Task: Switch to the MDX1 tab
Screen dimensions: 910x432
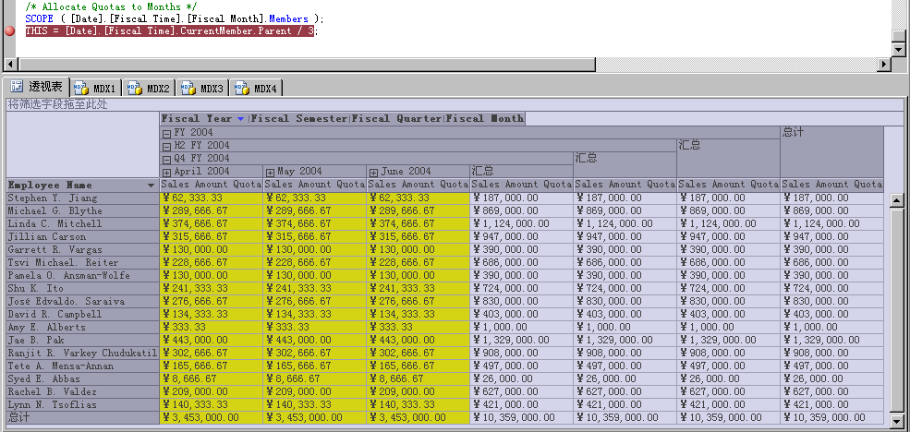Action: coord(96,89)
